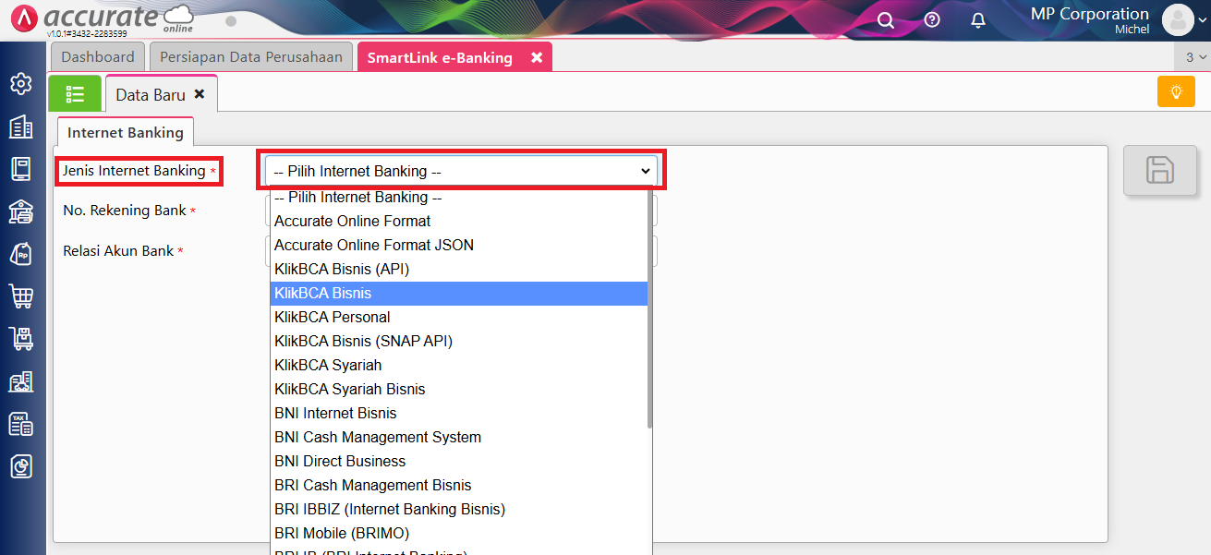Screen dimensions: 1211x555
Task: Click the save floppy disk button
Action: [1159, 171]
